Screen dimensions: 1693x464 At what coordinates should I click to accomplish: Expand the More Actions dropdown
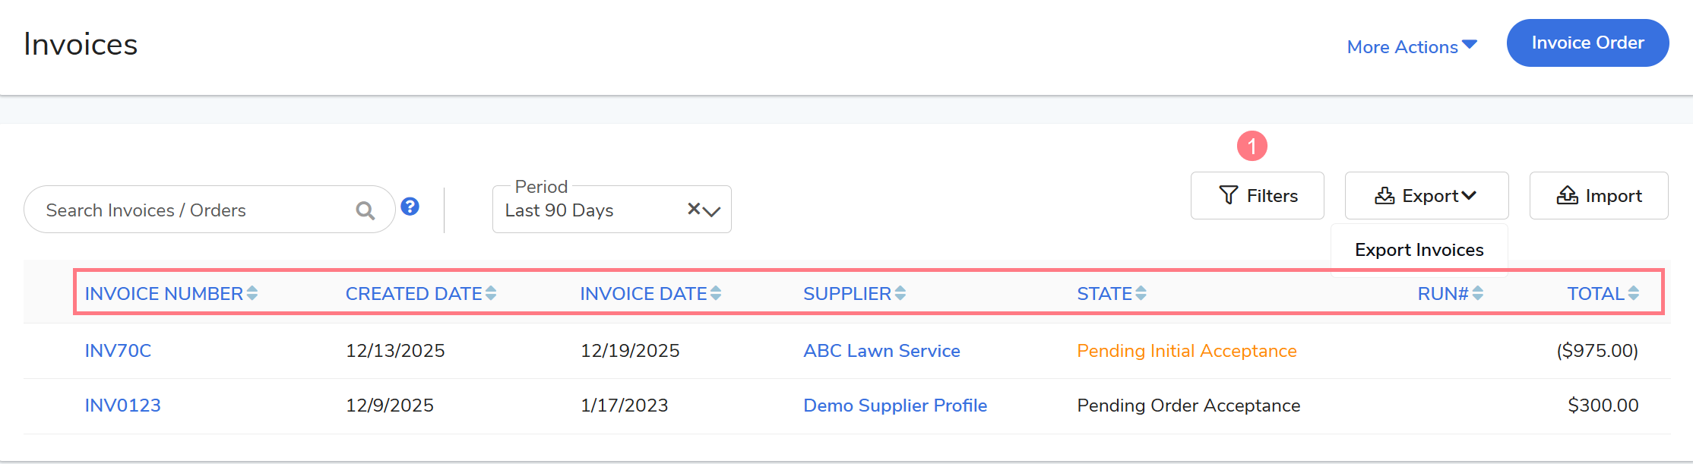click(x=1411, y=46)
